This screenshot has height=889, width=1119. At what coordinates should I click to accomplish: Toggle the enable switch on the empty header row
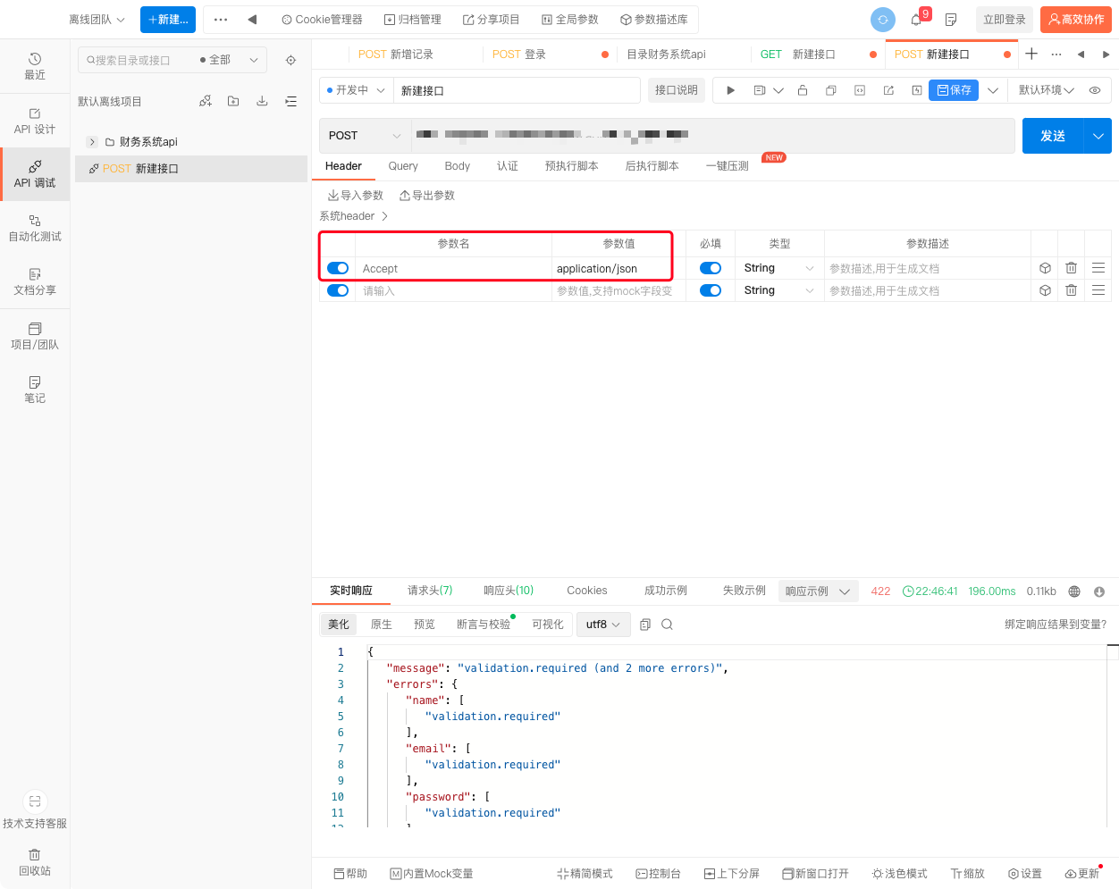pyautogui.click(x=338, y=290)
